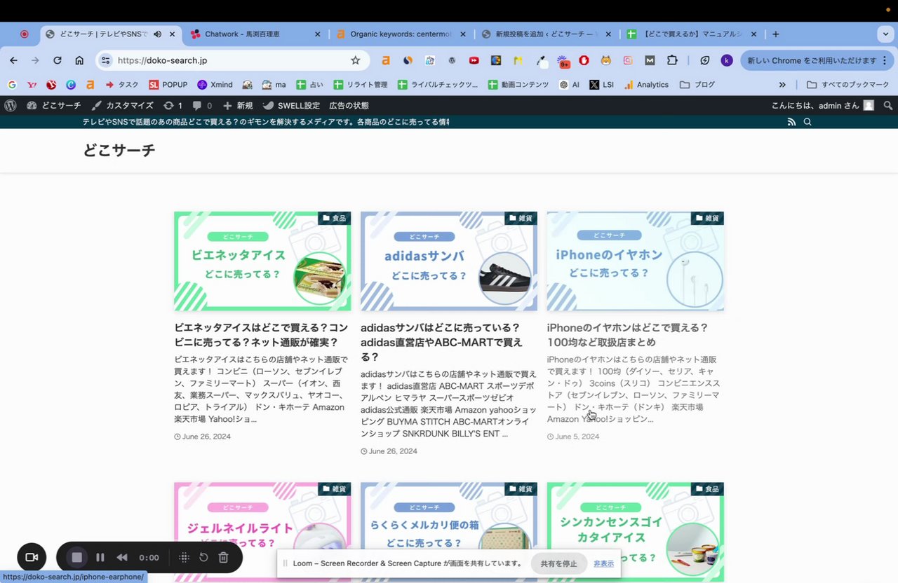Open カスタマイズ in the admin bar
This screenshot has width=898, height=583.
point(123,105)
